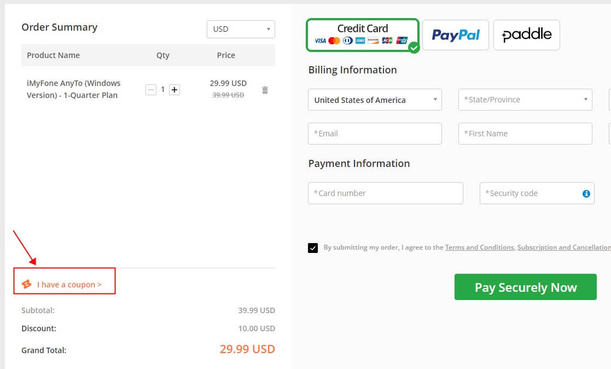This screenshot has height=369, width=611.
Task: Open the Terms and Conditions link
Action: tap(479, 247)
